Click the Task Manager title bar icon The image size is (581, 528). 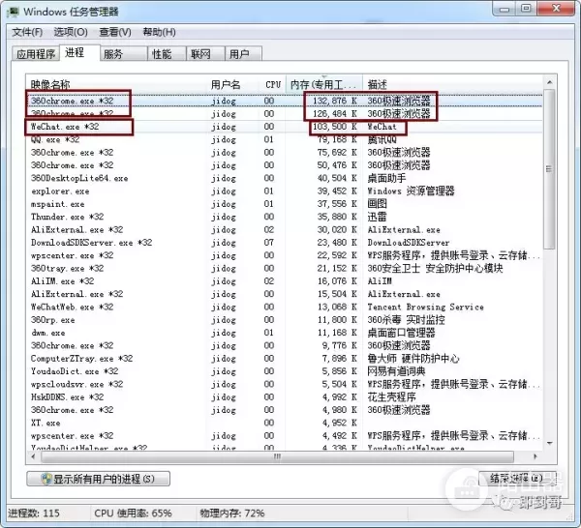(13, 12)
